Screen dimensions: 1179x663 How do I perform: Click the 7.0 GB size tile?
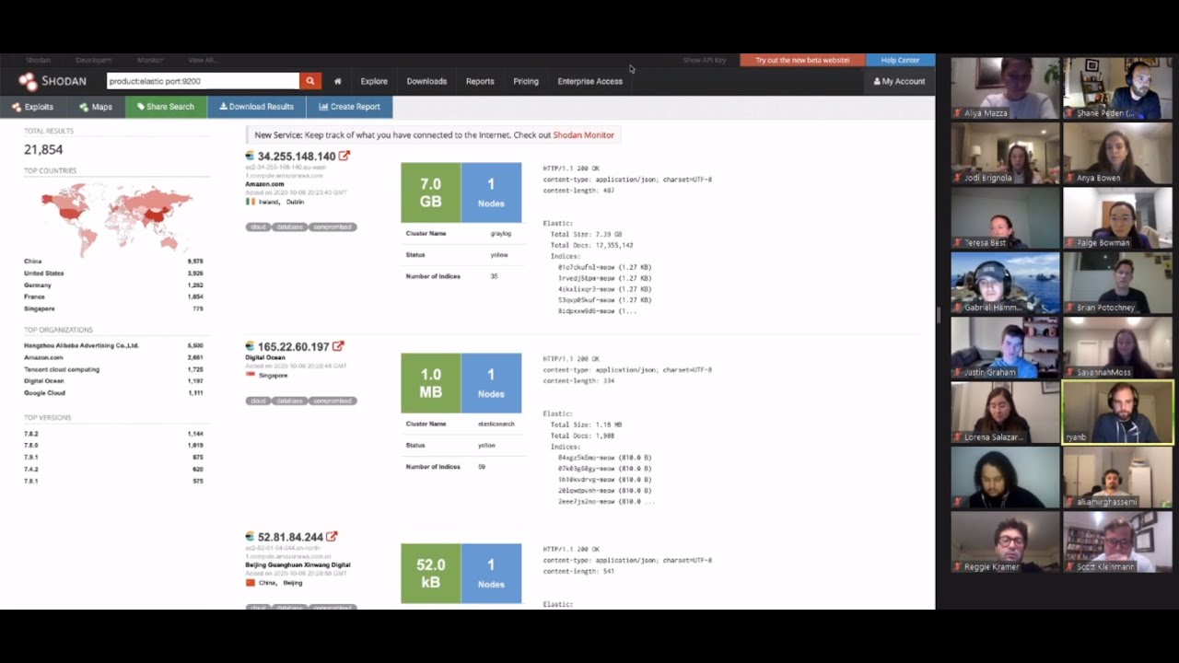(x=430, y=192)
